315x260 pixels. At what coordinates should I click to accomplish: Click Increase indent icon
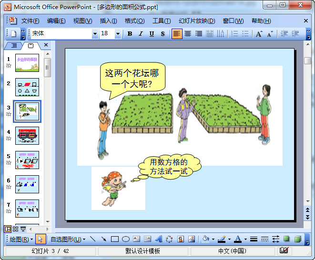[295, 34]
